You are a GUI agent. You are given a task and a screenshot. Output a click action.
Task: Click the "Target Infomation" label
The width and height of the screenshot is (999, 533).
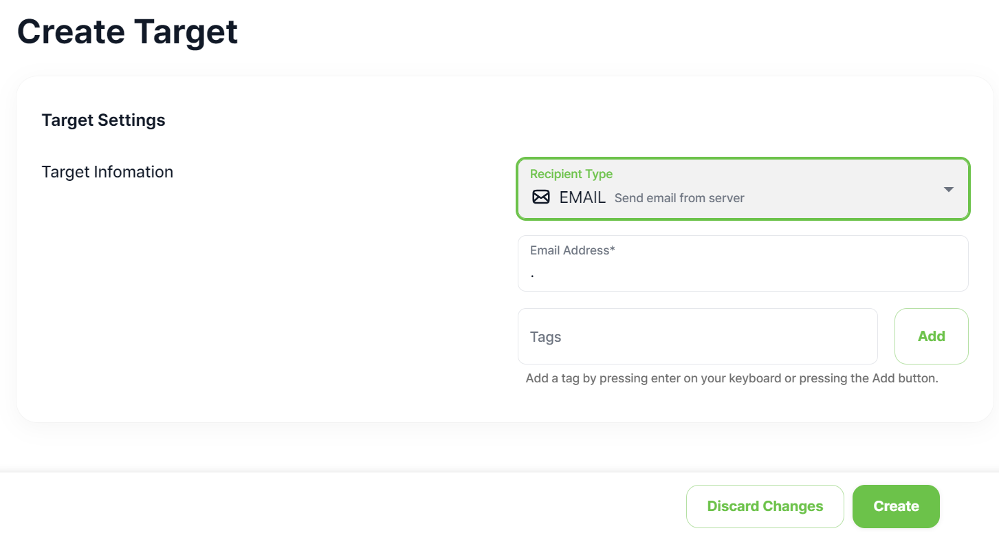coord(107,172)
